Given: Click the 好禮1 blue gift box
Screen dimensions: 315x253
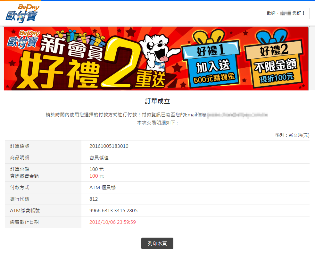Looking at the screenshot, I should click(211, 59).
